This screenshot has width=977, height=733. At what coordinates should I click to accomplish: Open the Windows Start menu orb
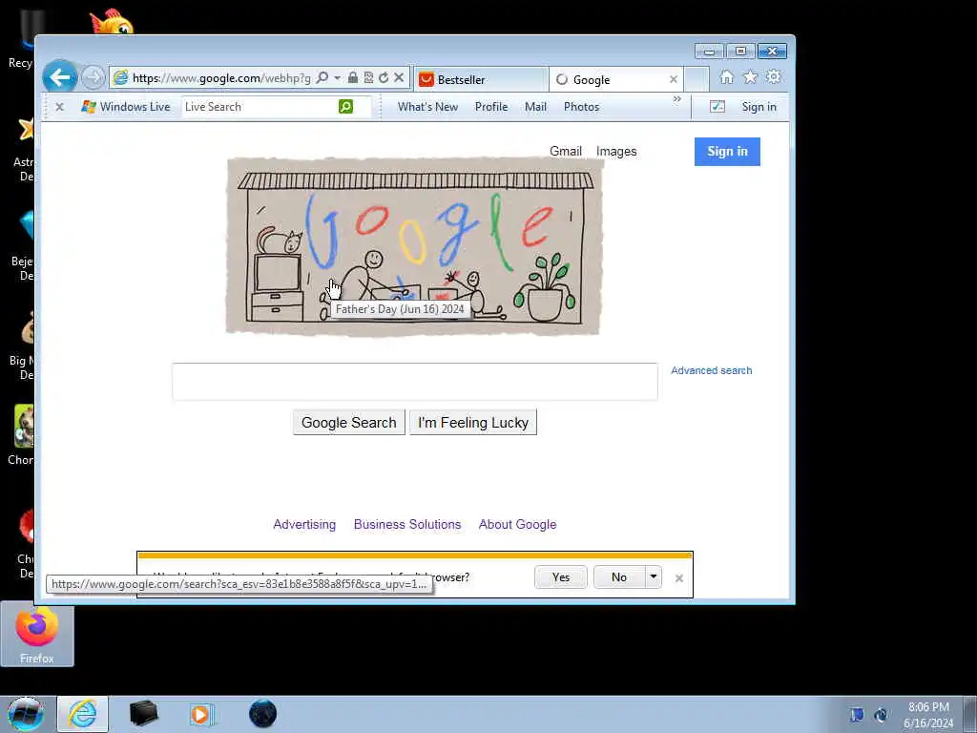[x=26, y=714]
